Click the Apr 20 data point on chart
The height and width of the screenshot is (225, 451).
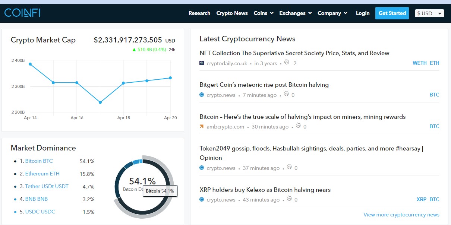pyautogui.click(x=170, y=78)
